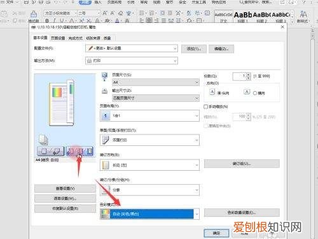Open the Page Layout (页面布局) ribbon tab
This screenshot has height=239, width=318.
[114, 3]
